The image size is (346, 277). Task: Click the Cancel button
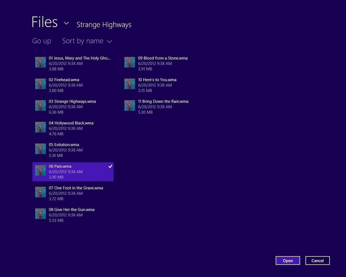coord(318,261)
